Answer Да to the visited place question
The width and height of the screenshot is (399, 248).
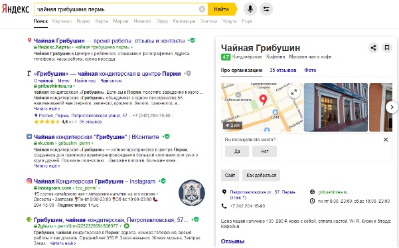pos(237,151)
